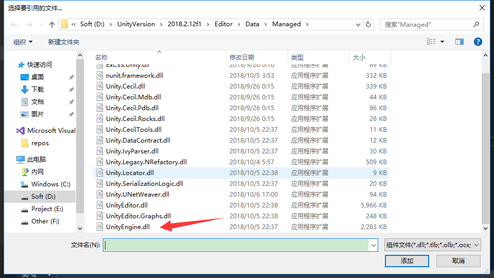Change the file view layout icon
Viewport: 494px width, 278px height.
(431, 42)
